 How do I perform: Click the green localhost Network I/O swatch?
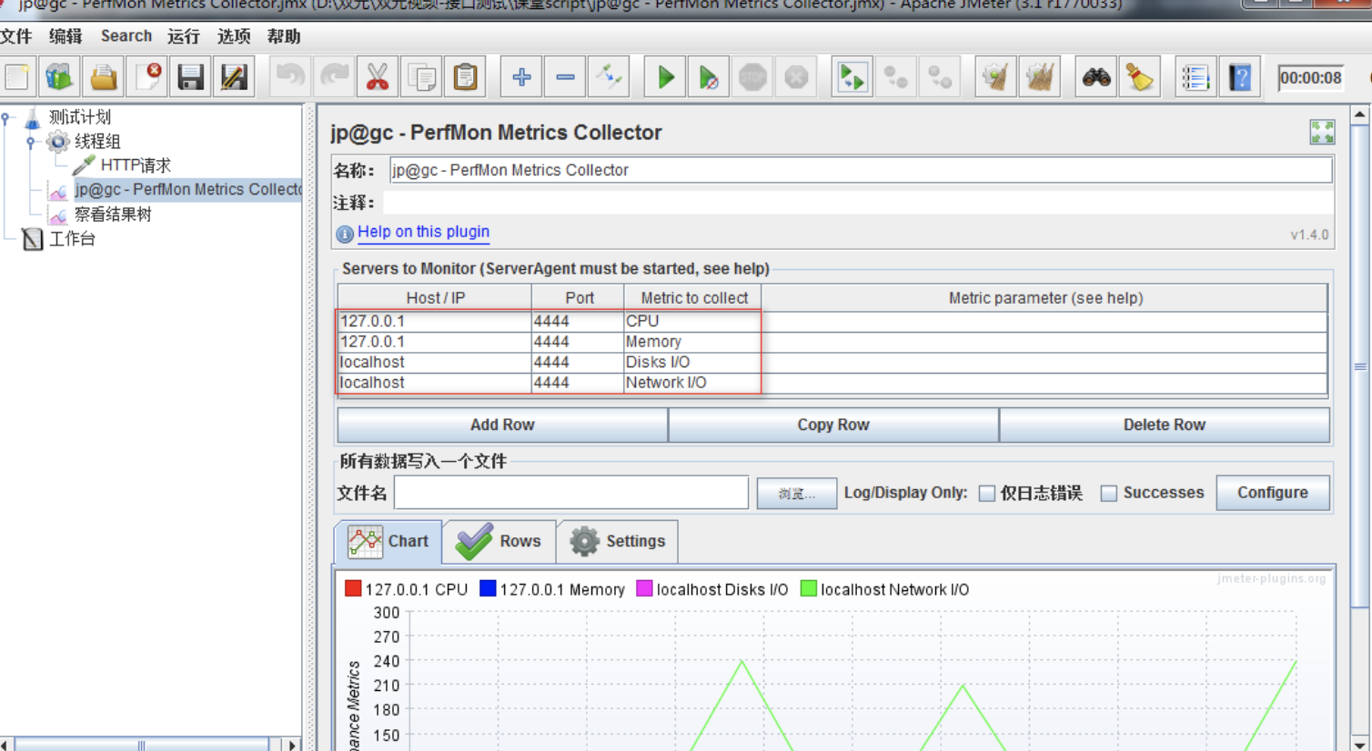point(808,588)
